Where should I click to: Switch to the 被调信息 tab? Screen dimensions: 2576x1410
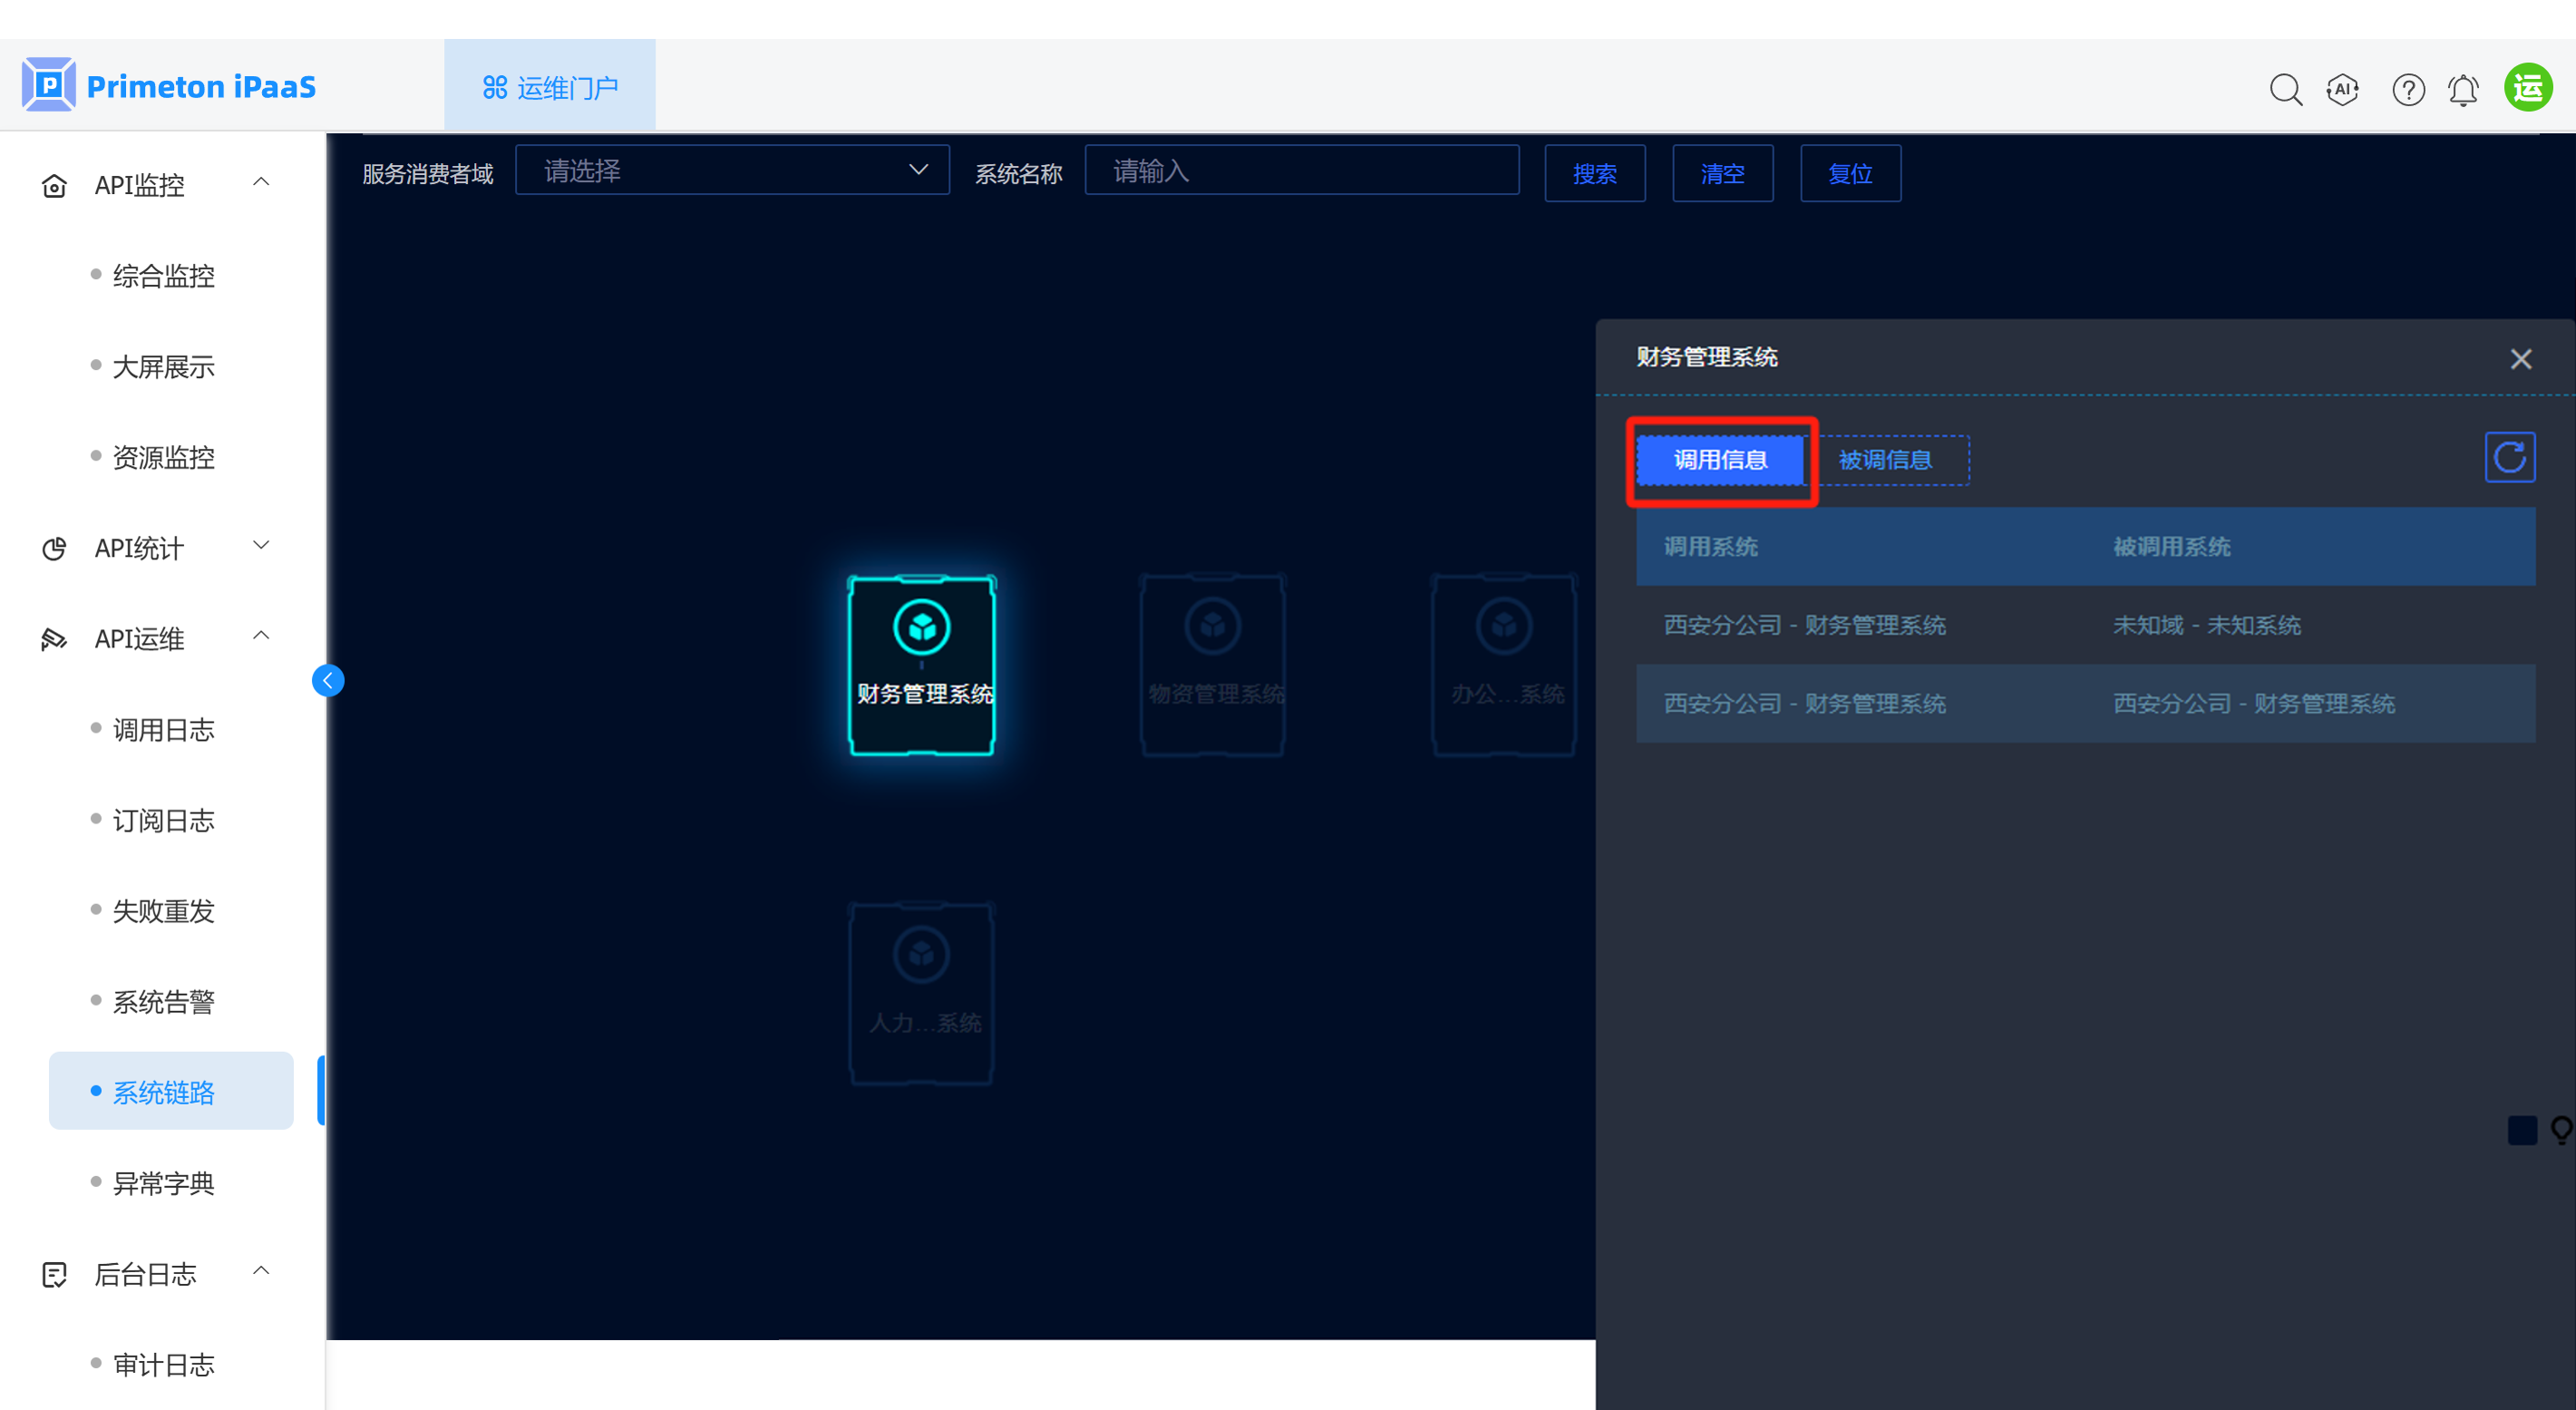[1885, 460]
